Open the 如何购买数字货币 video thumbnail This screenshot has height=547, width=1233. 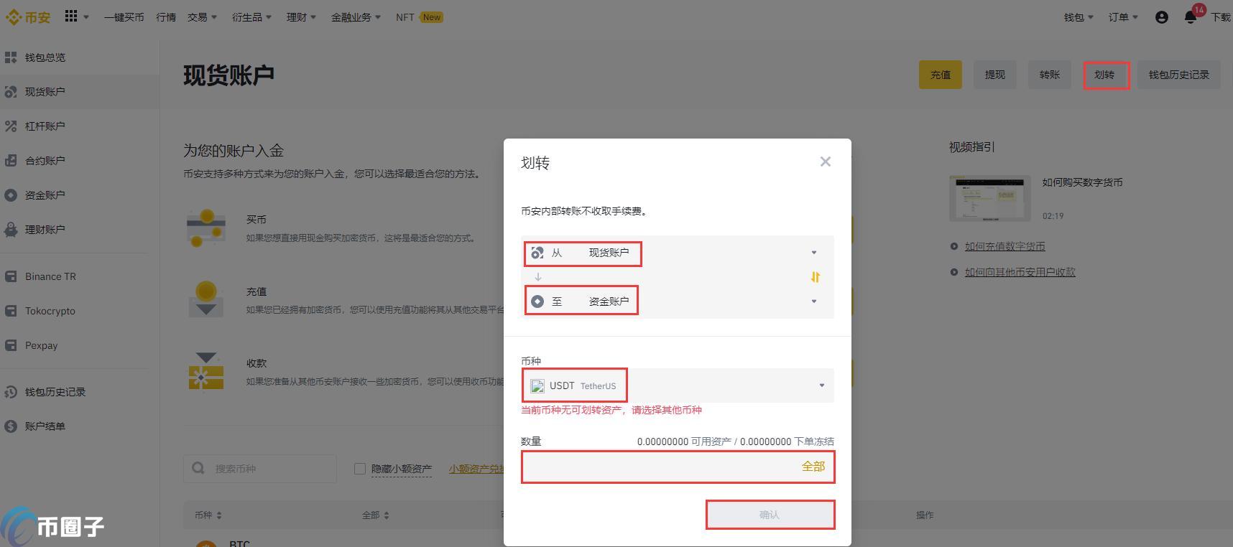pos(989,198)
